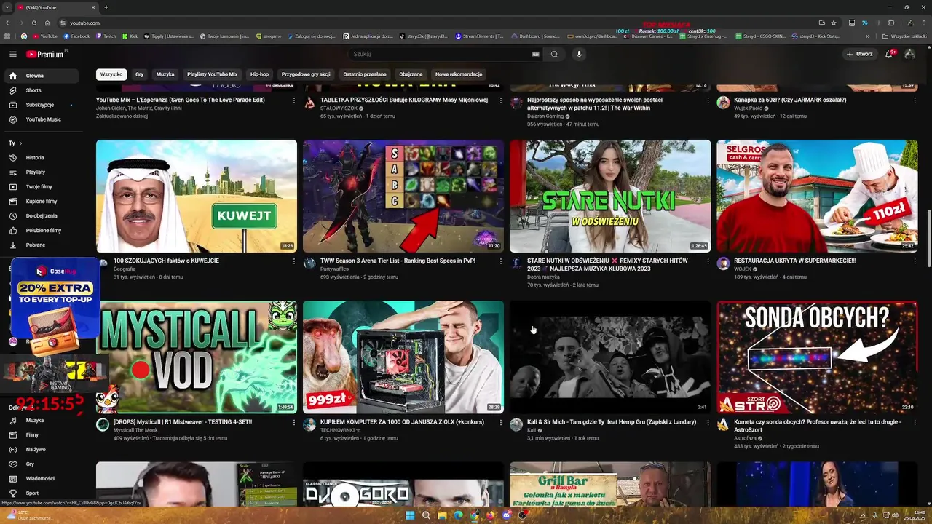Open Polubione filmy liked videos
932x524 pixels.
(41, 230)
